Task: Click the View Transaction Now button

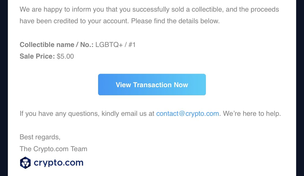Action: 152,84
